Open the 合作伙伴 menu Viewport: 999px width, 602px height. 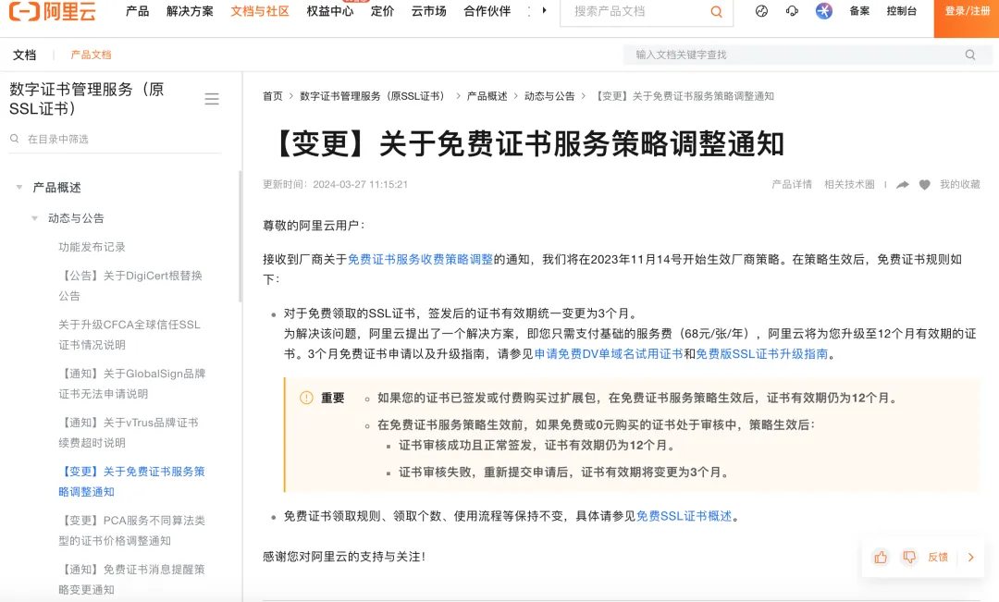click(x=487, y=11)
